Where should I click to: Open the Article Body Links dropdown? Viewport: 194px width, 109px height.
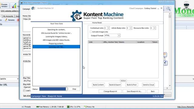click(131, 28)
